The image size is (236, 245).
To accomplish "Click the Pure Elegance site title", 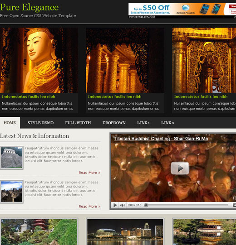I will tap(29, 7).
